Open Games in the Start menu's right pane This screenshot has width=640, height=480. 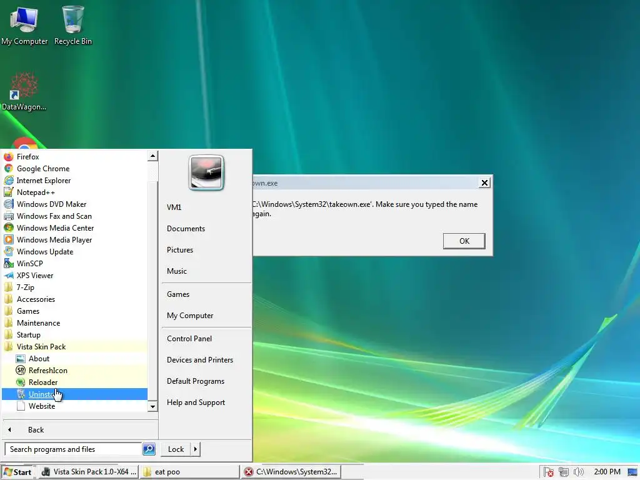point(206,294)
